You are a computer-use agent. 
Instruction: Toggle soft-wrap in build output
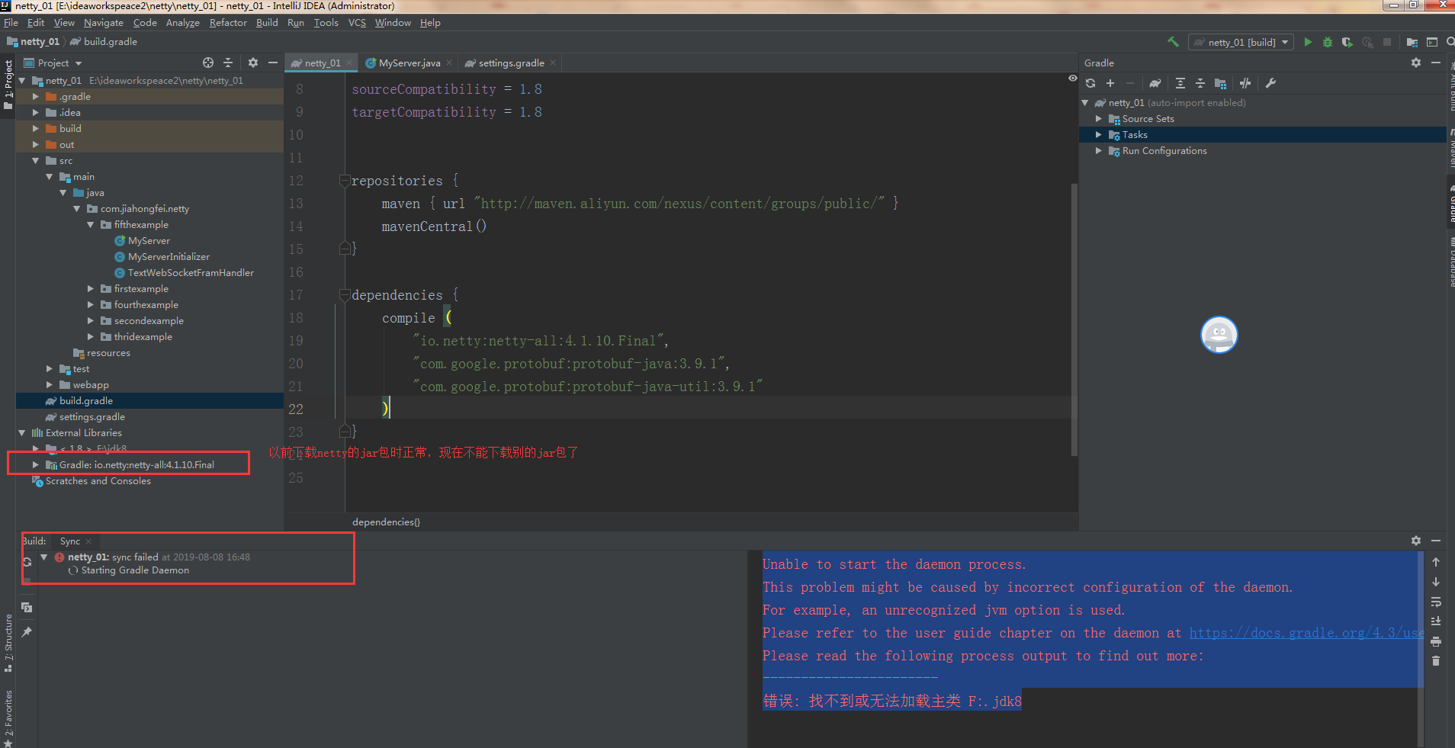(1436, 602)
